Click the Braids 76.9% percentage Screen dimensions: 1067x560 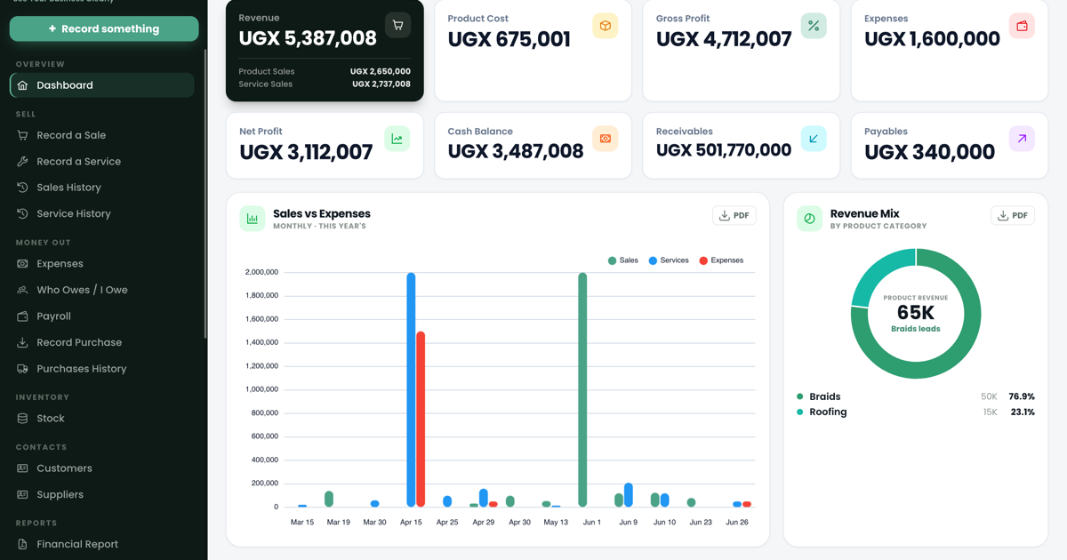click(x=1022, y=396)
